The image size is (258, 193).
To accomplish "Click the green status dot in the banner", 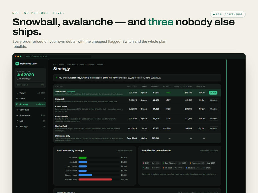I will 56,78.
